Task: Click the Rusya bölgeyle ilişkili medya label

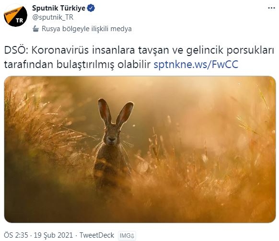Action: (x=87, y=29)
